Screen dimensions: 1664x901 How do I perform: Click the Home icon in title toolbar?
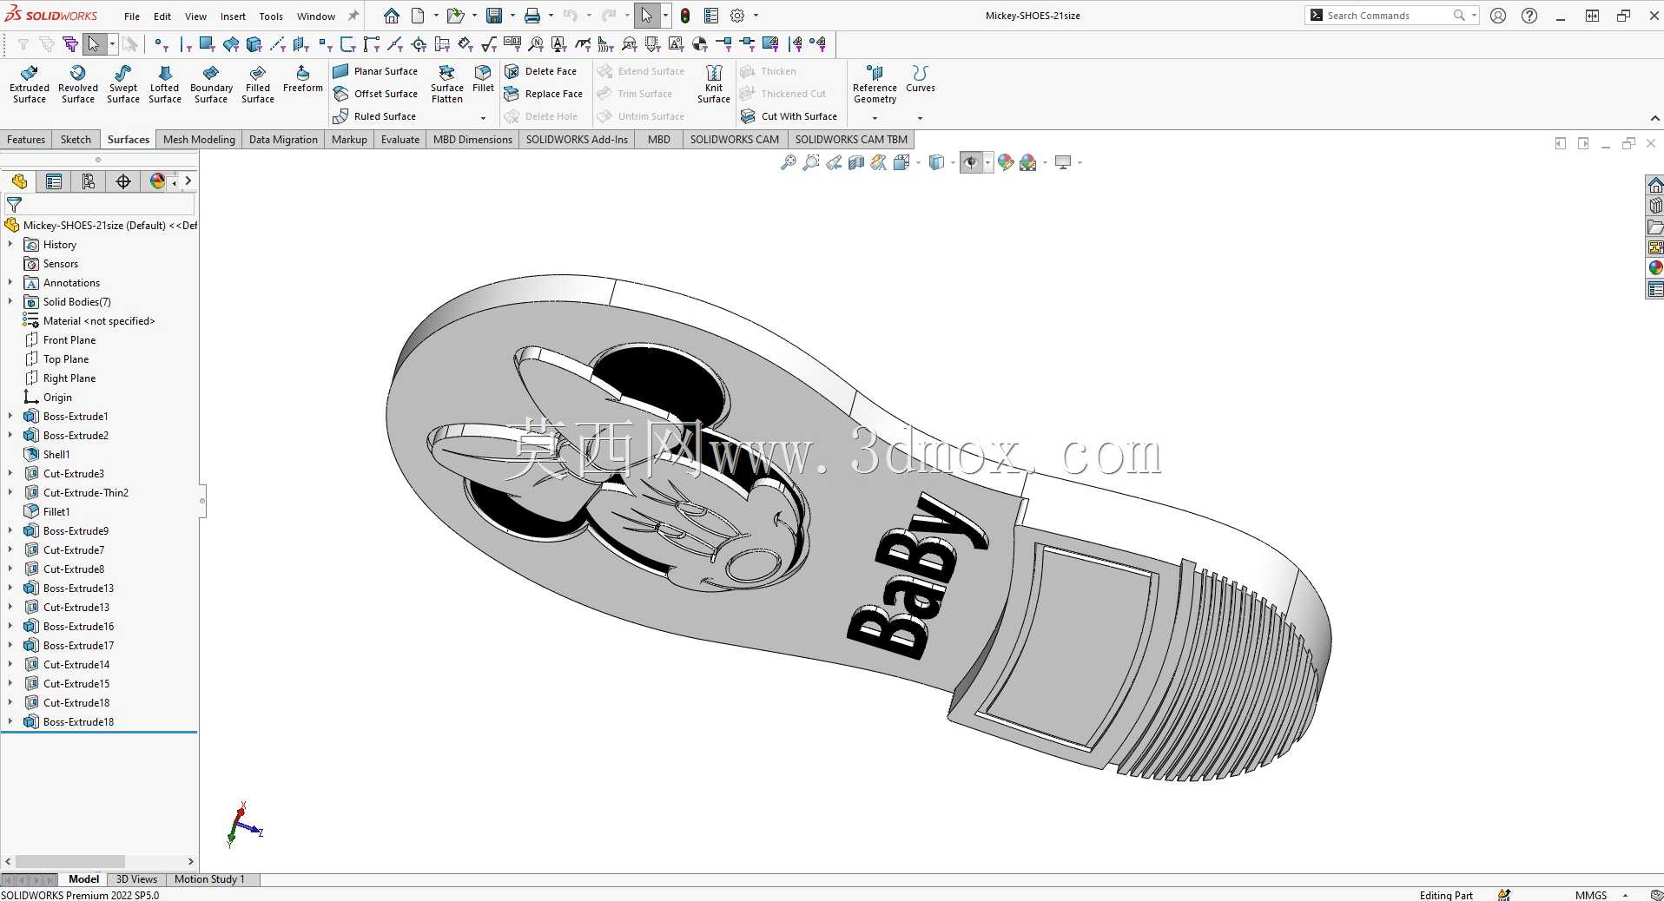pyautogui.click(x=392, y=16)
